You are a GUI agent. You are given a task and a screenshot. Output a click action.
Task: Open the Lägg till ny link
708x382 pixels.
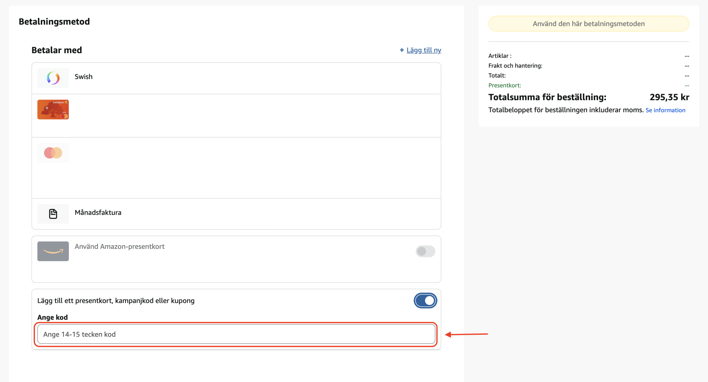coord(423,50)
